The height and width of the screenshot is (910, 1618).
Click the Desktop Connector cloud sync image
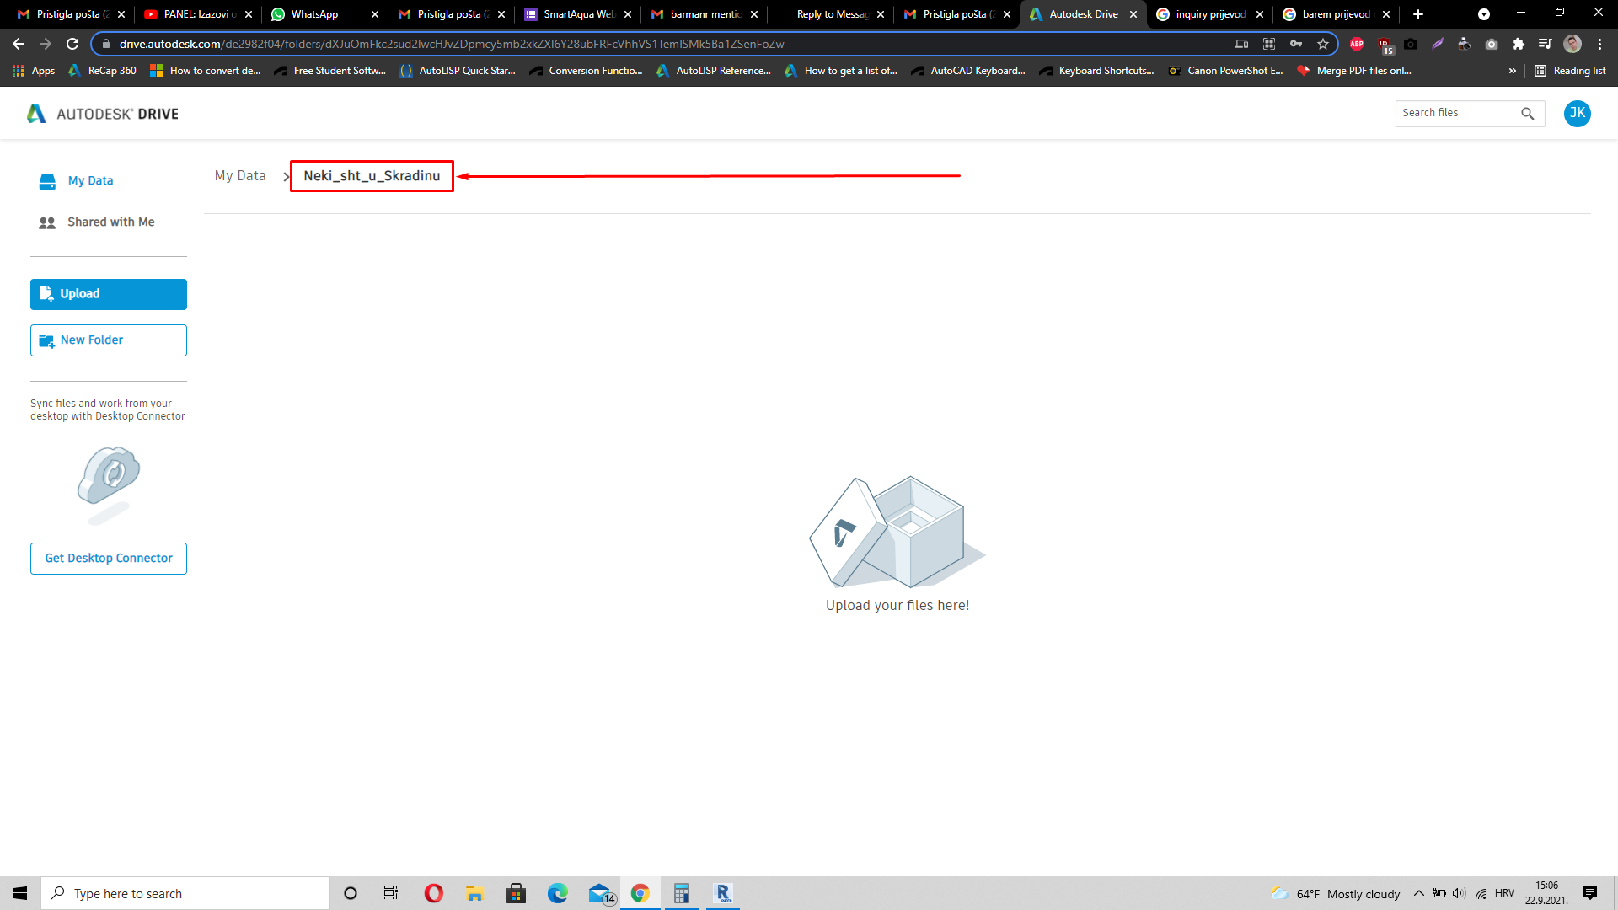point(109,484)
